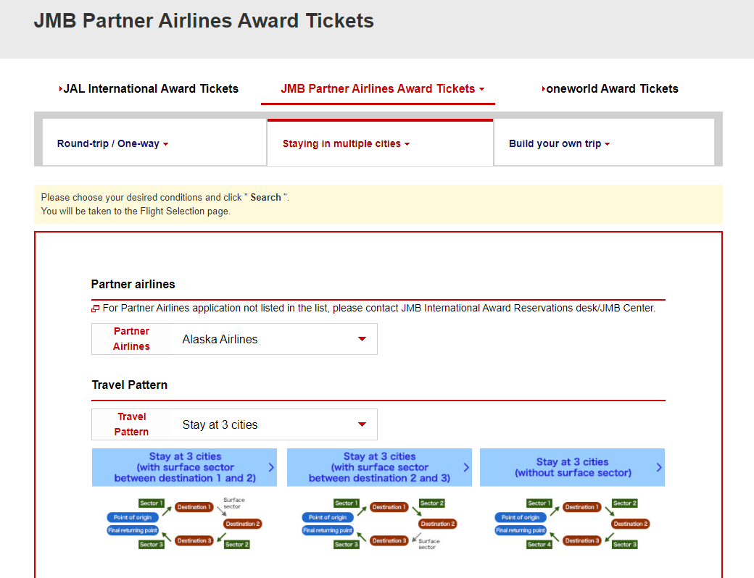Viewport: 754px width, 578px height.
Task: Click the chevron on the without surface sector banner
Action: [658, 467]
